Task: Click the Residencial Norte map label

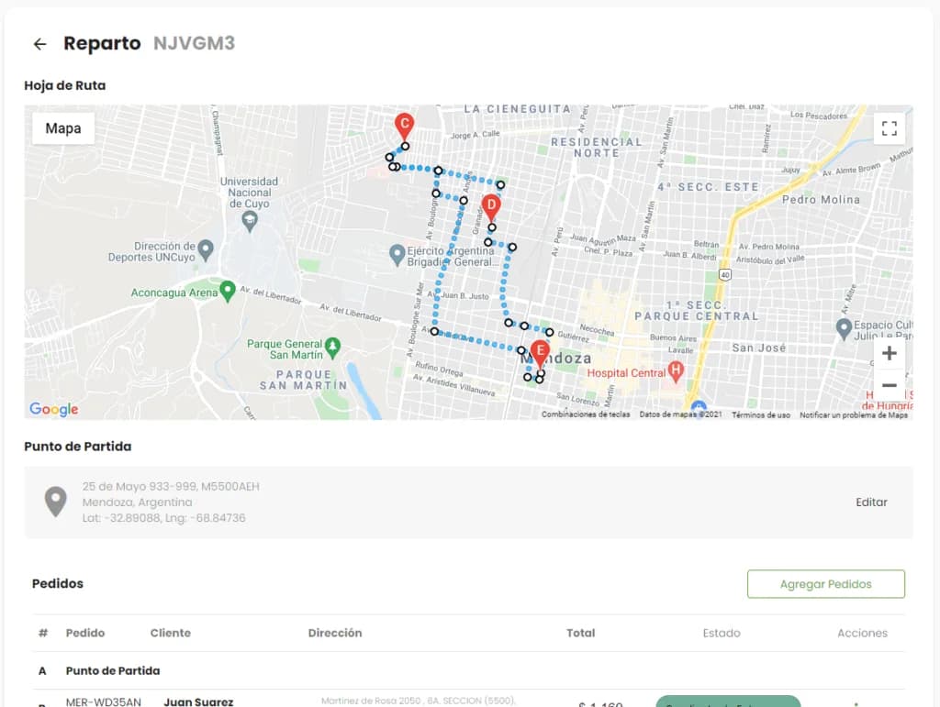Action: click(597, 148)
